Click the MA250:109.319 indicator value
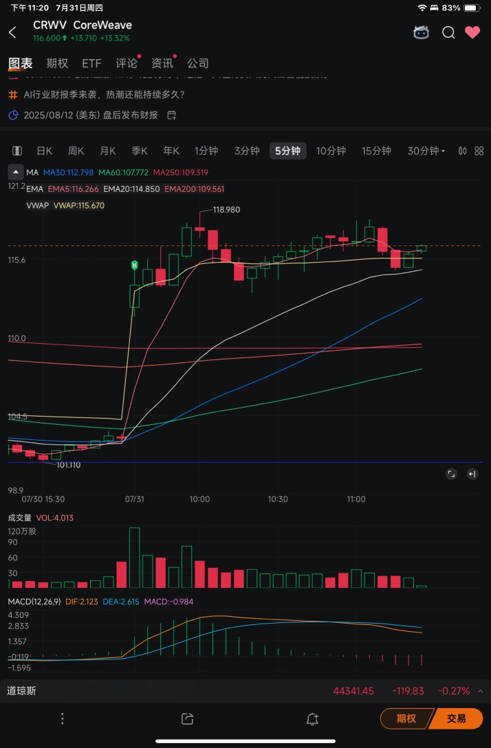Screen dimensions: 491x748 [x=181, y=172]
